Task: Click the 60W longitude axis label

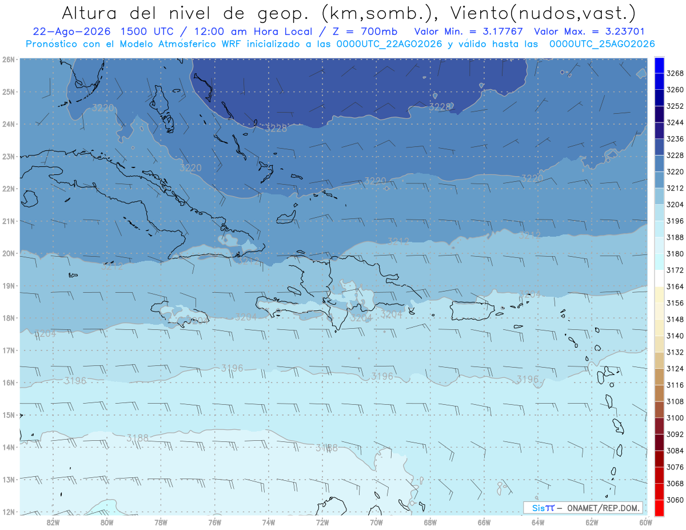Action: (x=646, y=522)
